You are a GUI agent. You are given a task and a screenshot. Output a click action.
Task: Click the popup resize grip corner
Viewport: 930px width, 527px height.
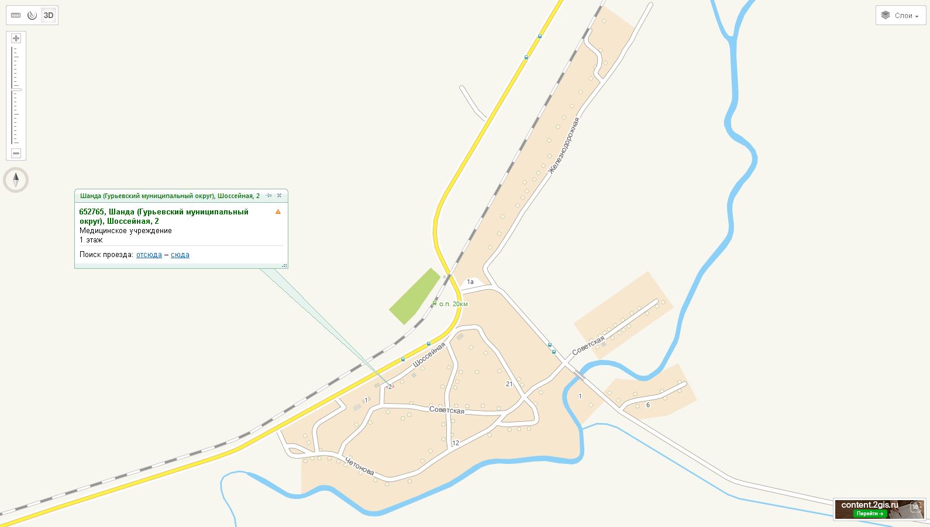pos(285,265)
